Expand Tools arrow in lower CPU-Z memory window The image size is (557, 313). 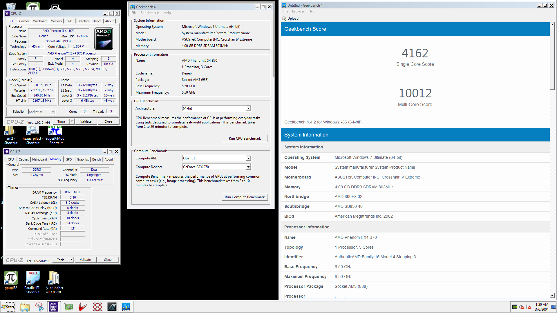71,260
